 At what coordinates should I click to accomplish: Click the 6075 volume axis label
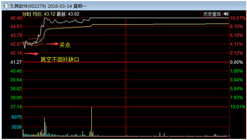[x=17, y=117]
